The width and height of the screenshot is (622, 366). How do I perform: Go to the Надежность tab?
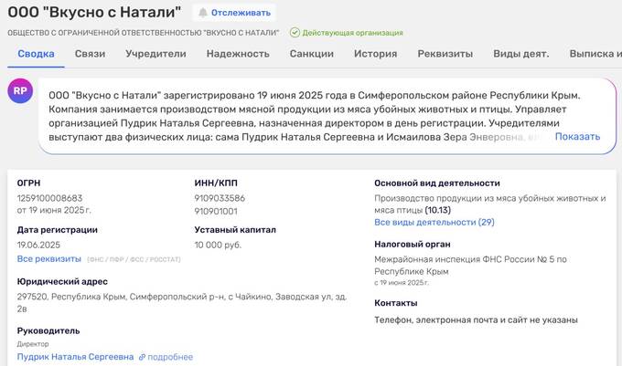(238, 54)
